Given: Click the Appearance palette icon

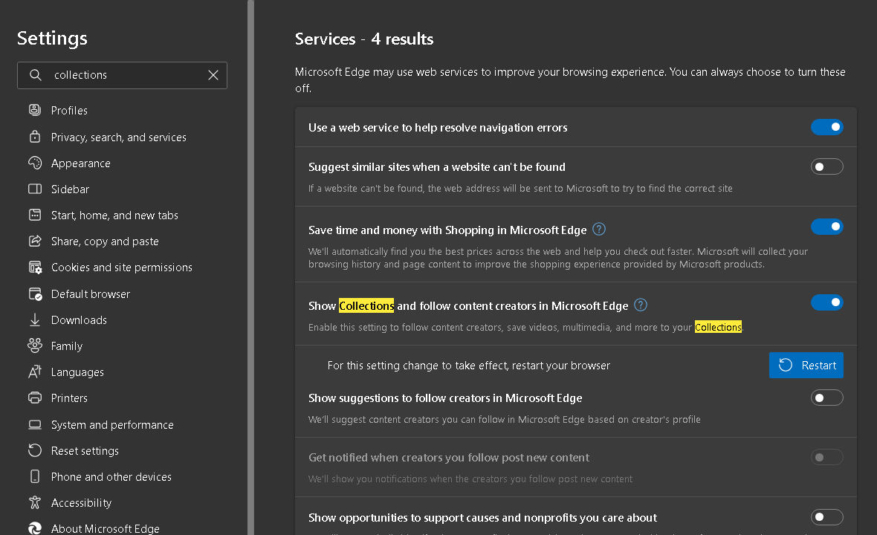Looking at the screenshot, I should pos(35,163).
